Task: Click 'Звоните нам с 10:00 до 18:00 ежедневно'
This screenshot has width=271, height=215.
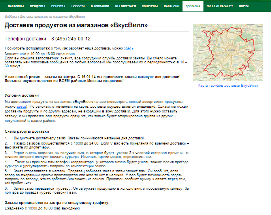Action: [40, 54]
